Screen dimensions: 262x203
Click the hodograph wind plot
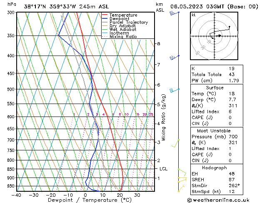(x=214, y=36)
